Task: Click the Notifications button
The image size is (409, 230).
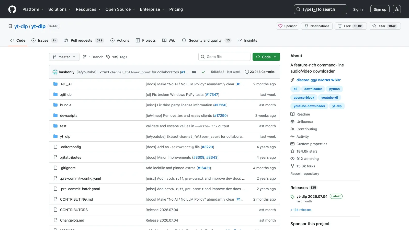Action: click(x=317, y=26)
